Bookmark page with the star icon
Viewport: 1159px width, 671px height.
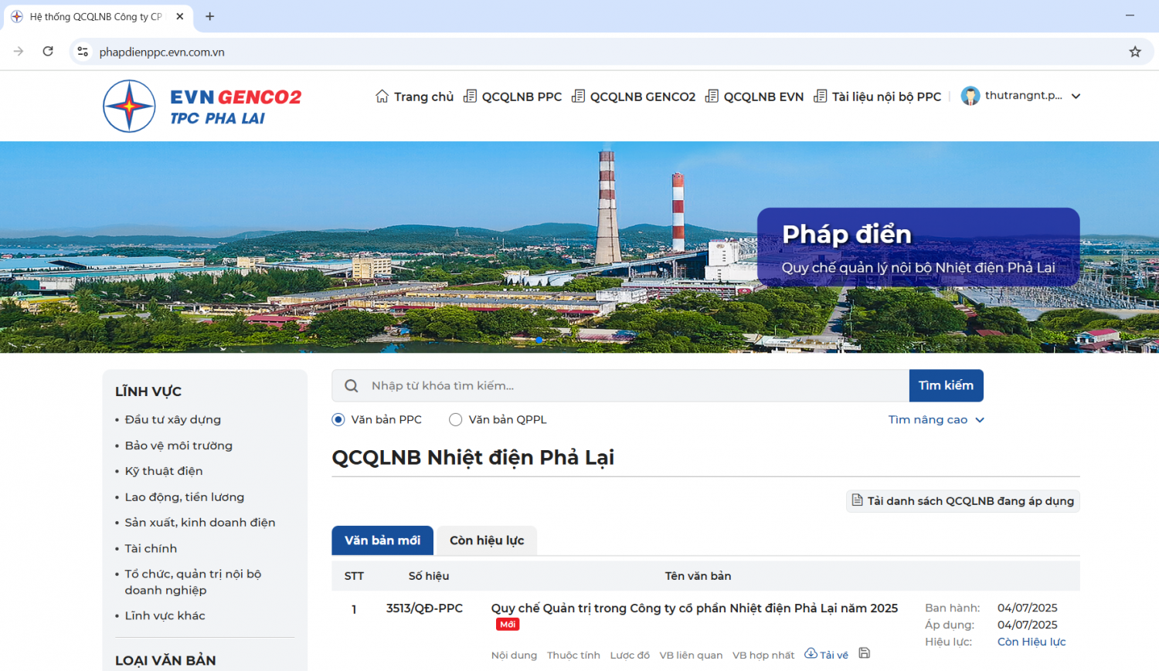[x=1135, y=52]
